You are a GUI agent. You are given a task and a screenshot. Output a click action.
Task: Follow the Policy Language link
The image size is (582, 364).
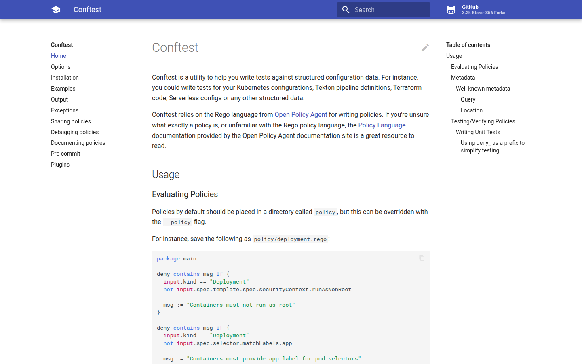point(382,125)
